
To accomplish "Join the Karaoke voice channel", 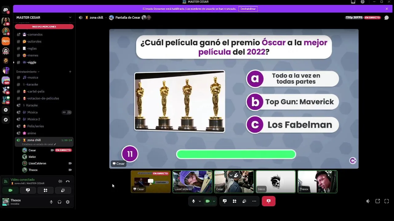I will point(44,105).
